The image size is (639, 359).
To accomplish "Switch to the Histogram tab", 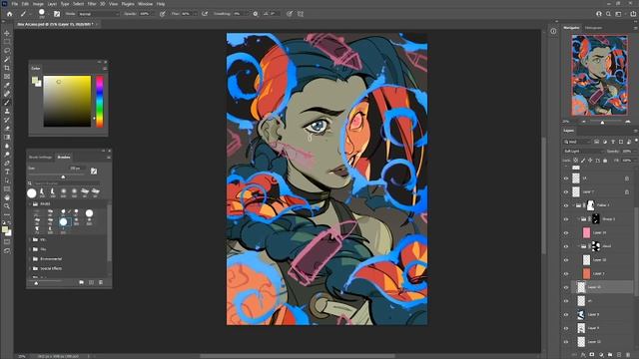I will [x=593, y=28].
